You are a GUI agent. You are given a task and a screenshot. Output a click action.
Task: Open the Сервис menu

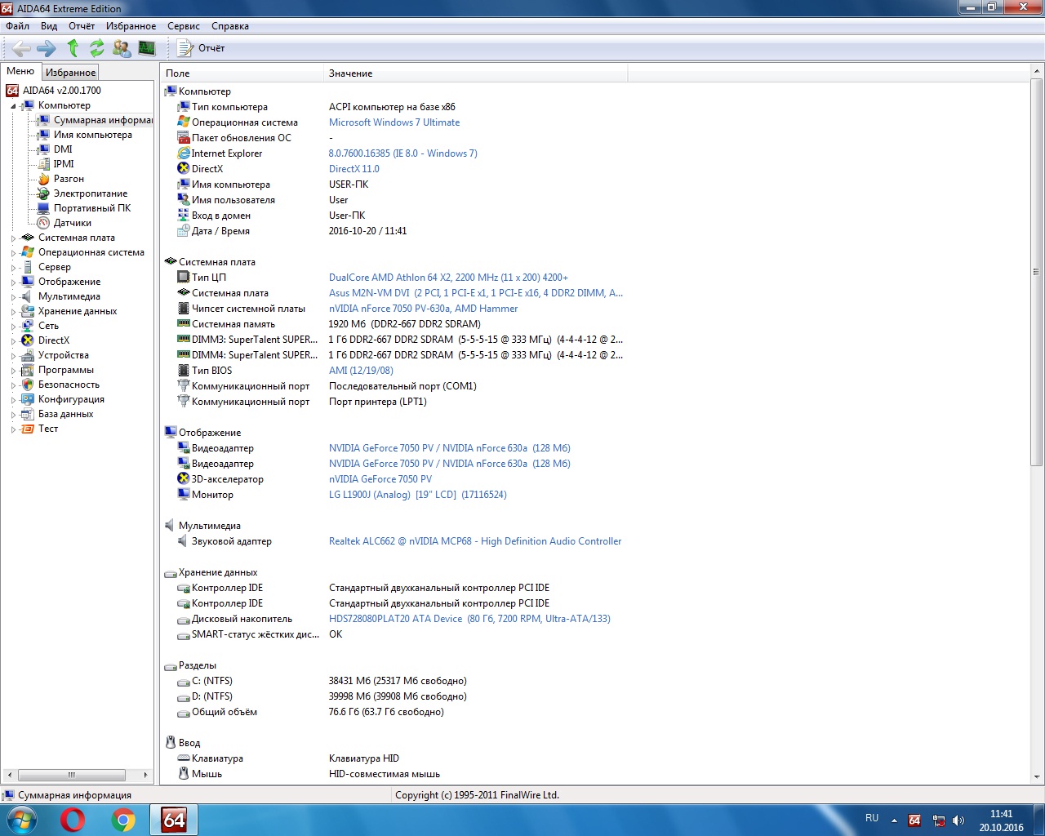click(183, 26)
